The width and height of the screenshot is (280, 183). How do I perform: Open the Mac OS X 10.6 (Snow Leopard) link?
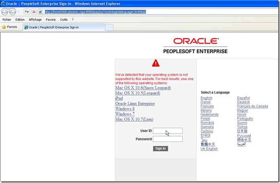[x=143, y=88]
